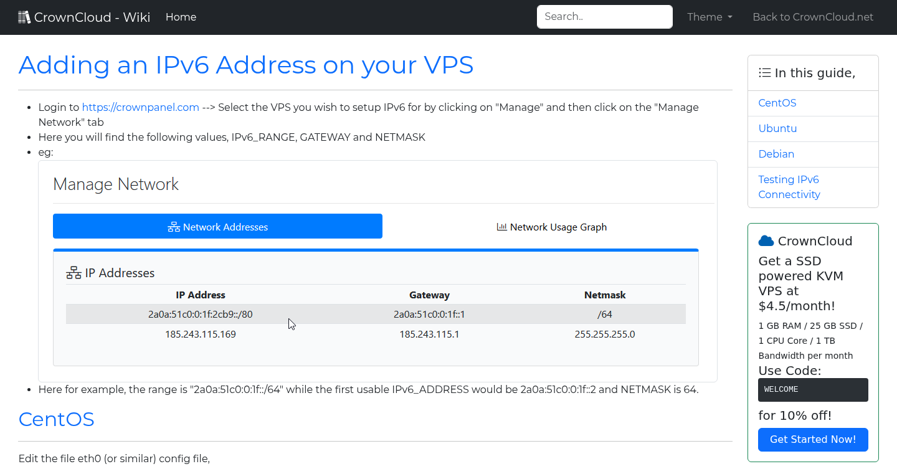Screen dimensions: 897x474
Task: Click the IP Address column header
Action: [x=201, y=295]
